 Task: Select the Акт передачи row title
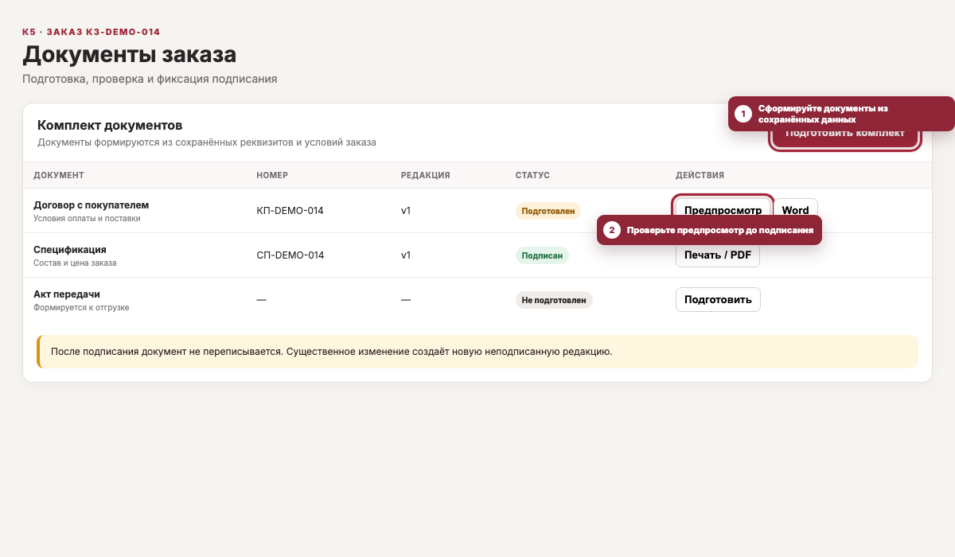(x=67, y=294)
